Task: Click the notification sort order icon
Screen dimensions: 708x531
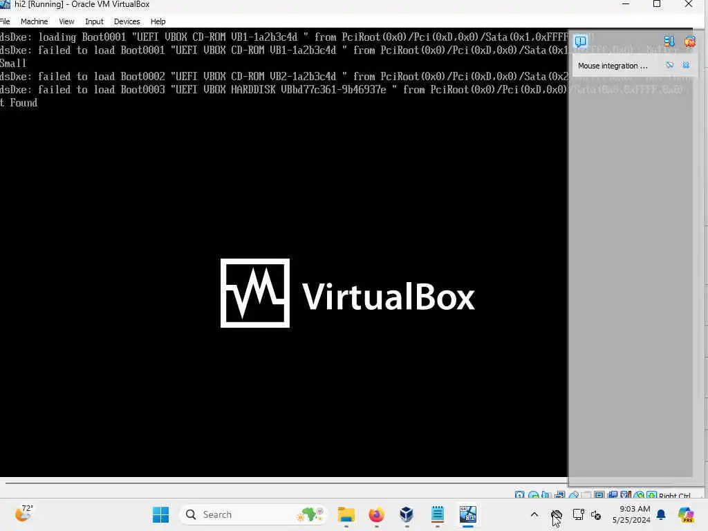Action: (x=669, y=41)
